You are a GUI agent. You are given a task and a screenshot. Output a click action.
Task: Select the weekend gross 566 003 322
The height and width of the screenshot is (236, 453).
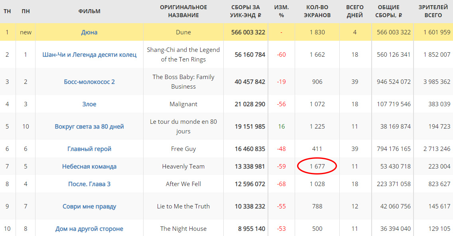point(248,32)
